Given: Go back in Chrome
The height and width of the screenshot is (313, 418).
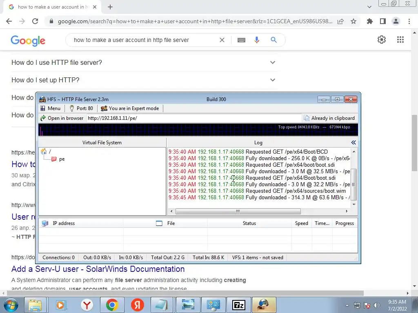Looking at the screenshot, I should click(x=9, y=21).
